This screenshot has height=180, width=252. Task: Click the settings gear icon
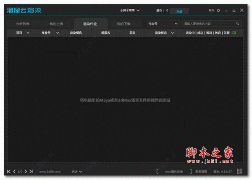pyautogui.click(x=218, y=10)
